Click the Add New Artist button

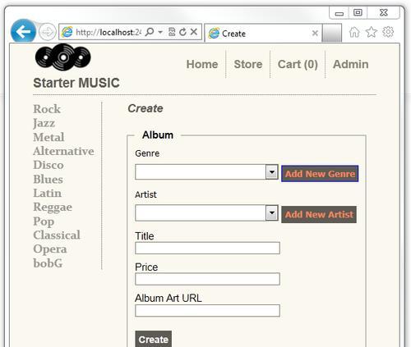pos(319,214)
